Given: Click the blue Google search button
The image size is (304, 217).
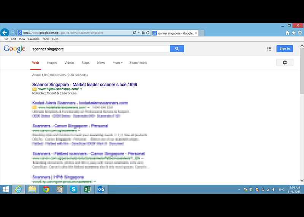Looking at the screenshot, I should click(177, 49).
